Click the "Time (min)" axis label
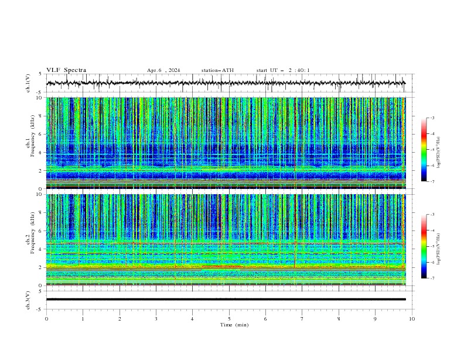This screenshot has width=464, height=358. click(x=234, y=325)
